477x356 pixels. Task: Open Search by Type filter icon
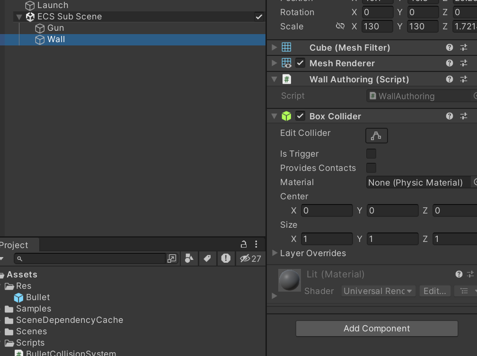(x=189, y=258)
